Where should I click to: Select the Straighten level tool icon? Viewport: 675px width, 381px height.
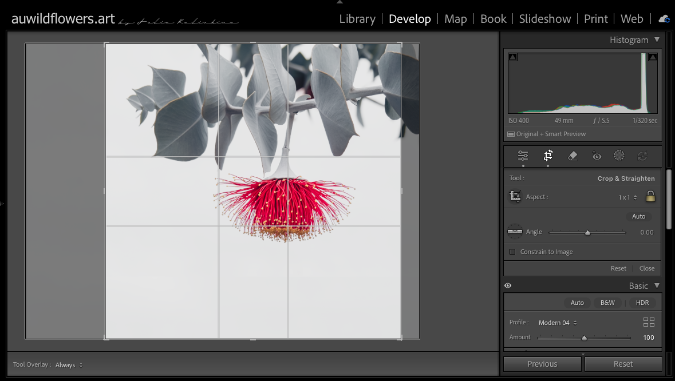[x=515, y=232]
